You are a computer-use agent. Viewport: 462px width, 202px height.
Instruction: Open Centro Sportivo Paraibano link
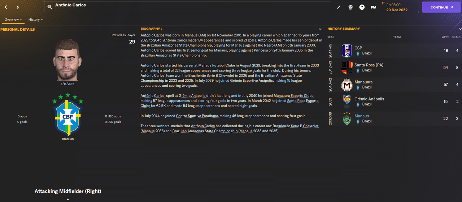click(198, 116)
